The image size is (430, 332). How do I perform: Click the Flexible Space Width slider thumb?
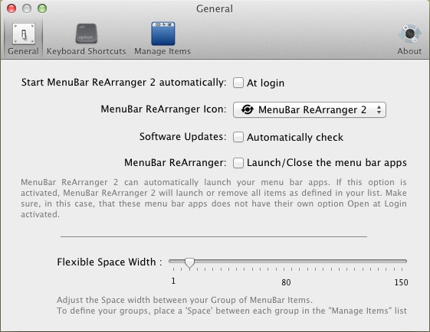(189, 263)
